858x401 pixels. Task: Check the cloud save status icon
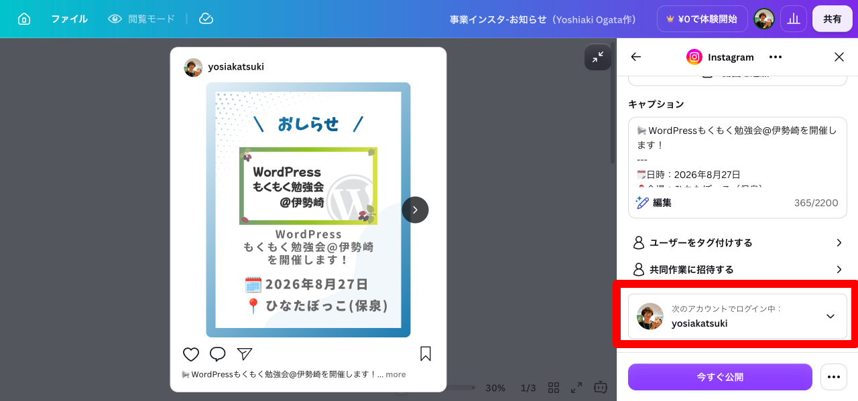[206, 19]
